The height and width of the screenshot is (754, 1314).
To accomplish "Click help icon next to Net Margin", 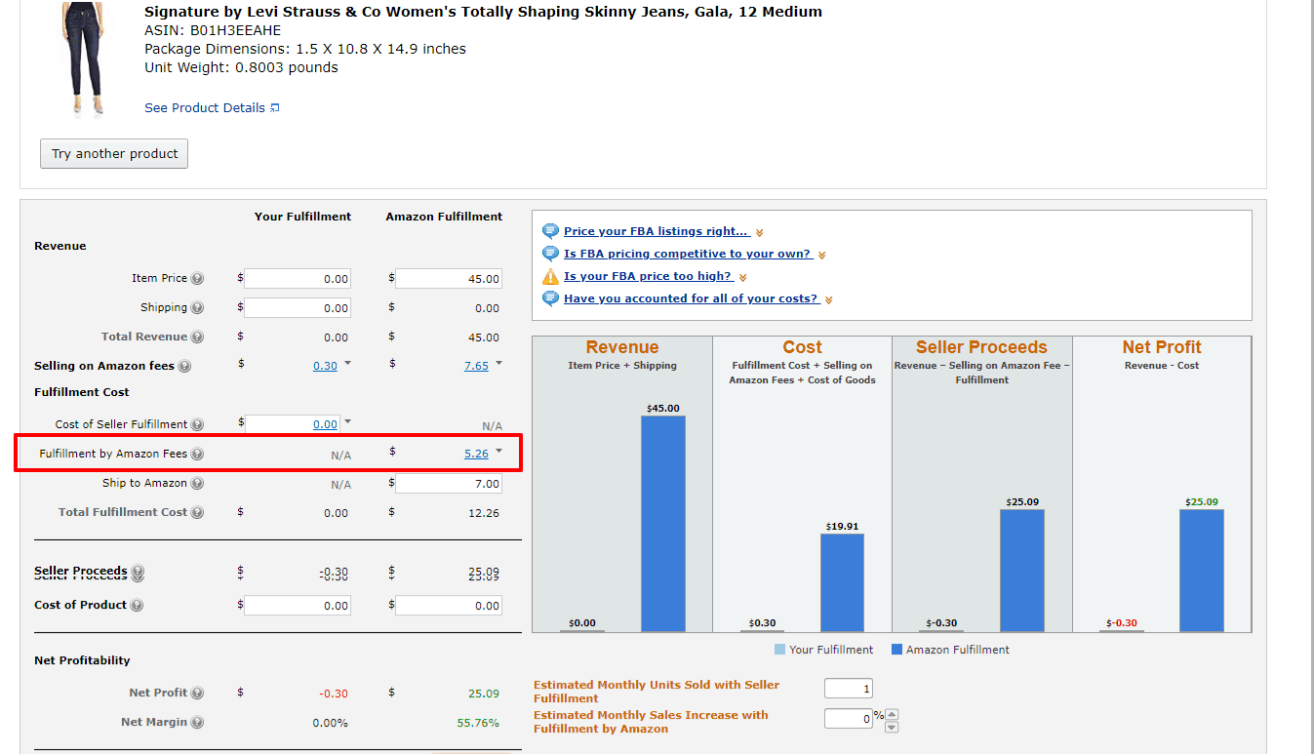I will point(197,723).
